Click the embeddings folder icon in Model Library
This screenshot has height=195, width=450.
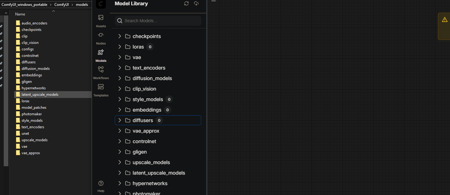coord(128,110)
